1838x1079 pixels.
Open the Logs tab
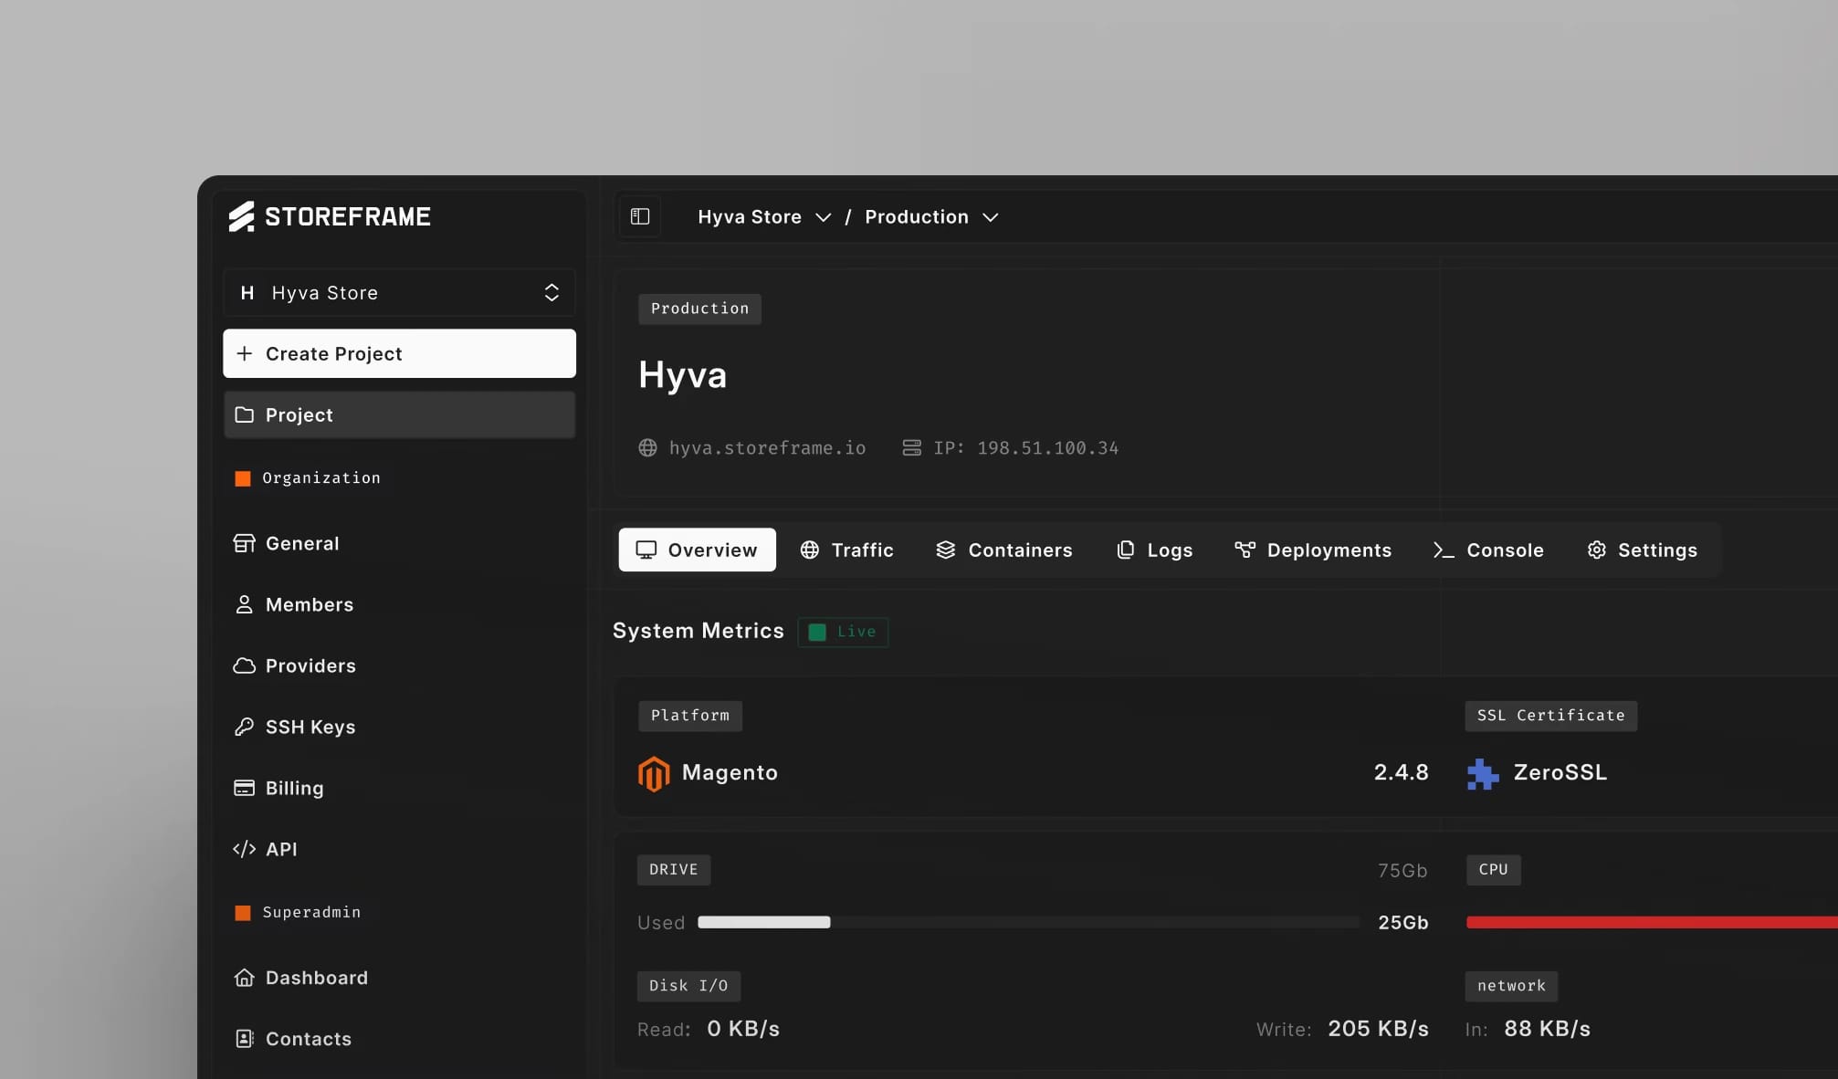[x=1154, y=550]
